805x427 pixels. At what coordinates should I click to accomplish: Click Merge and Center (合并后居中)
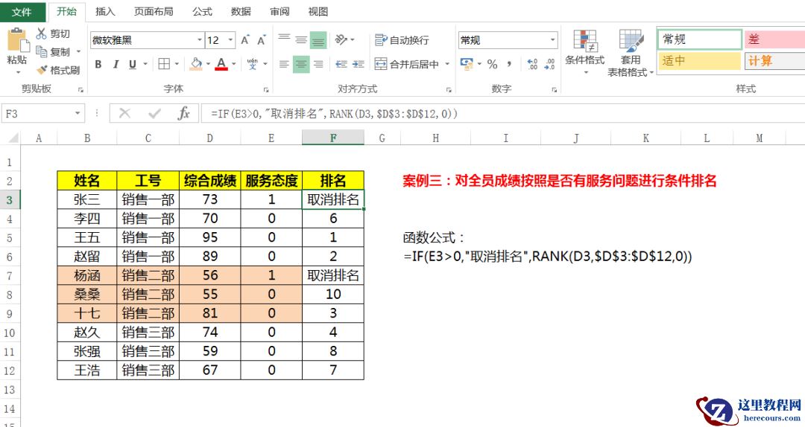point(407,64)
